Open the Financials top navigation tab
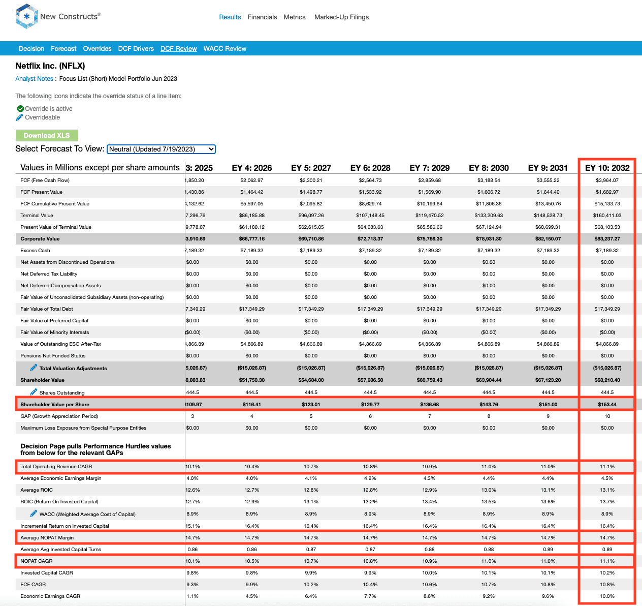Screen dimensions: 642x606 point(262,17)
